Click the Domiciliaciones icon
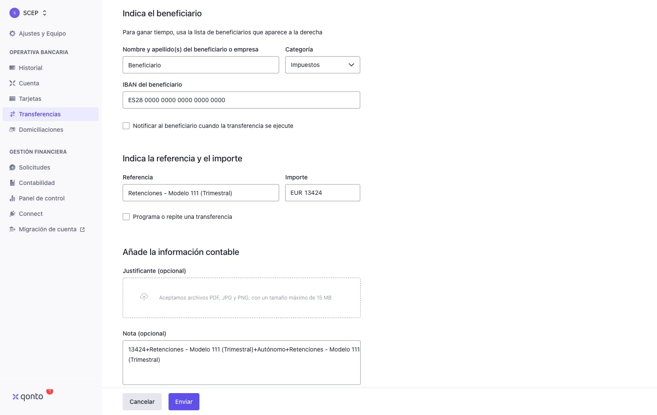The height and width of the screenshot is (415, 657). pyautogui.click(x=12, y=130)
